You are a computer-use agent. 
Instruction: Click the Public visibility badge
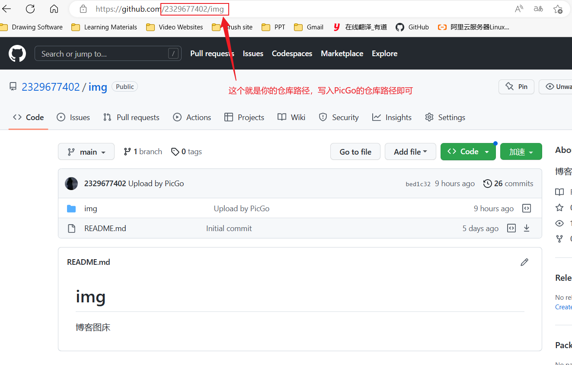point(125,87)
